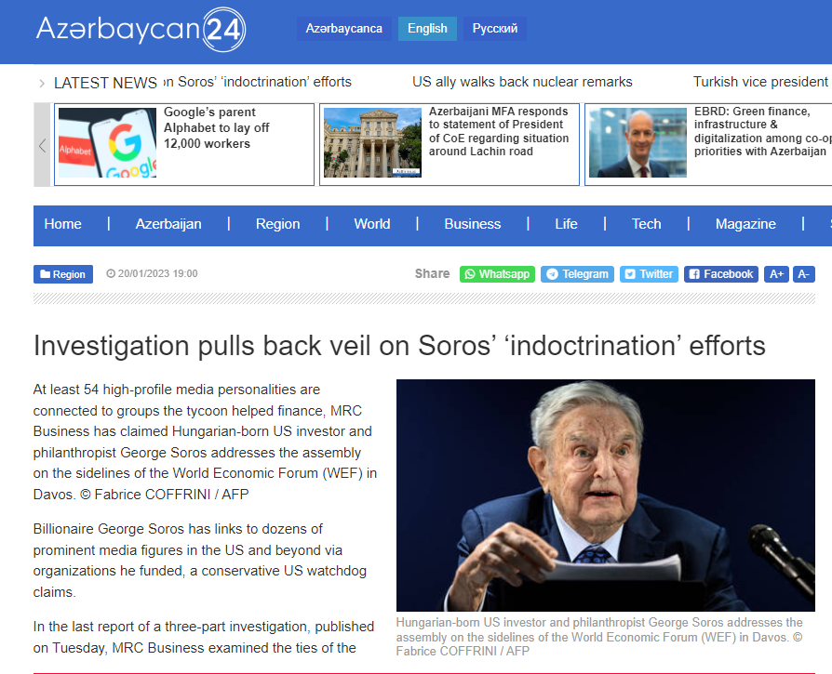The height and width of the screenshot is (674, 832).
Task: Open EBRD article thumbnail of man
Action: [x=637, y=142]
